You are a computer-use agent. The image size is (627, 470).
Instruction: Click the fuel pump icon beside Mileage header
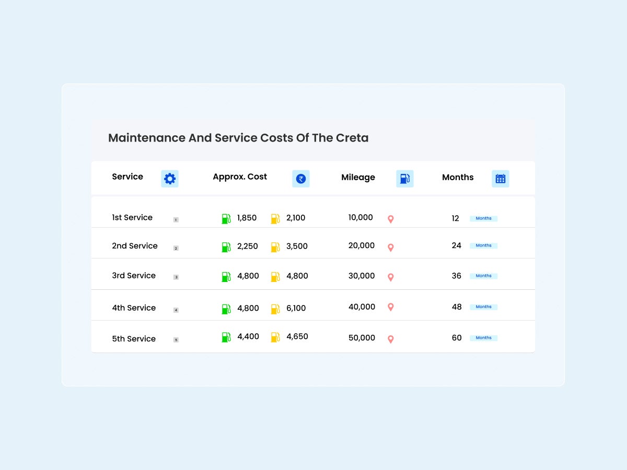pos(404,179)
